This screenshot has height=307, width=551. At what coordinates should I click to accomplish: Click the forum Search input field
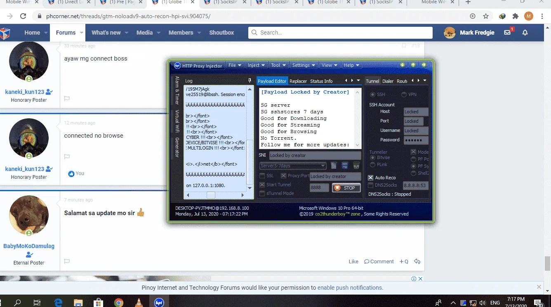coord(340,33)
